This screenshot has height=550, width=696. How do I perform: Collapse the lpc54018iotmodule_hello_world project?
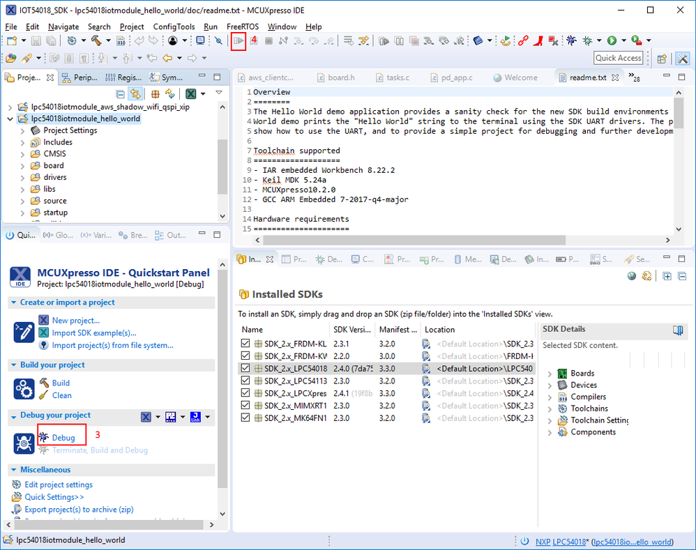click(10, 119)
